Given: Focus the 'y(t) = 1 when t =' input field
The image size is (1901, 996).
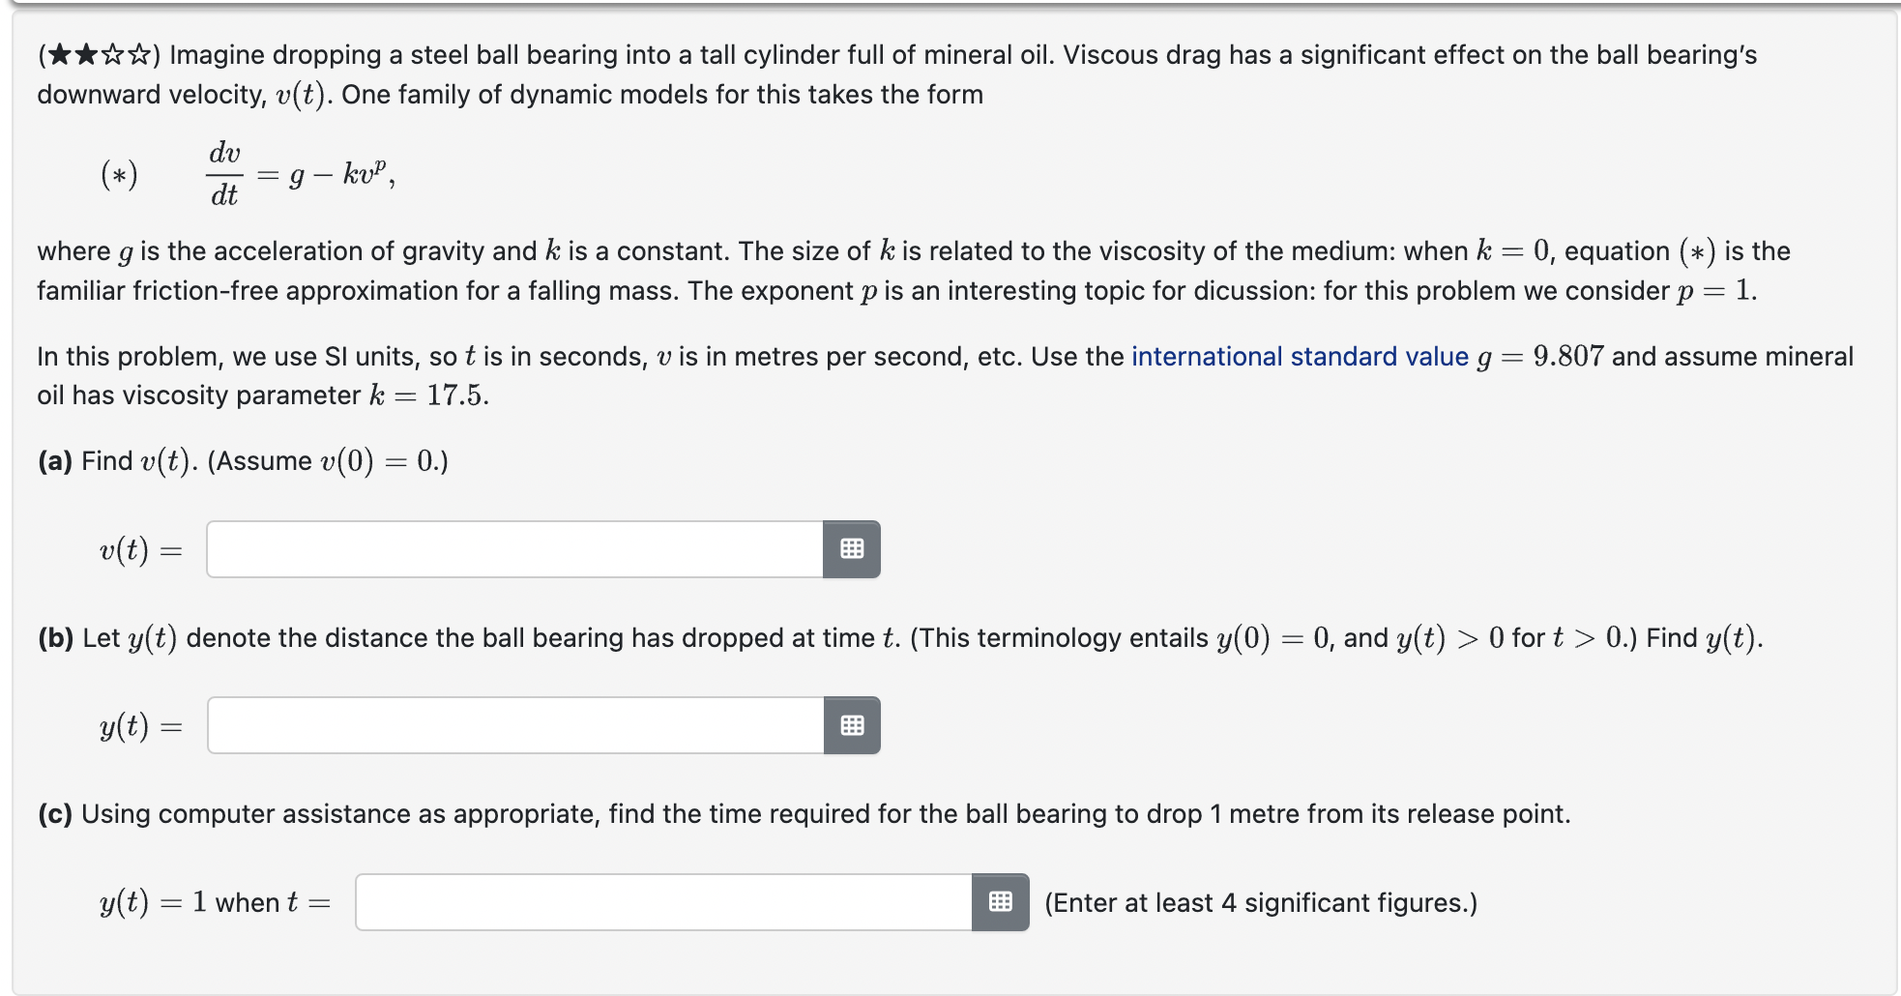Looking at the screenshot, I should pos(663,902).
